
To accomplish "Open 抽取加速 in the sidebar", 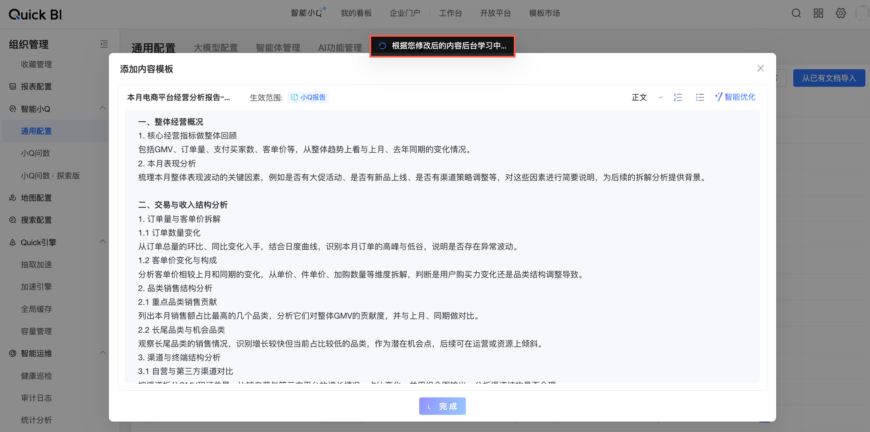I will point(36,264).
